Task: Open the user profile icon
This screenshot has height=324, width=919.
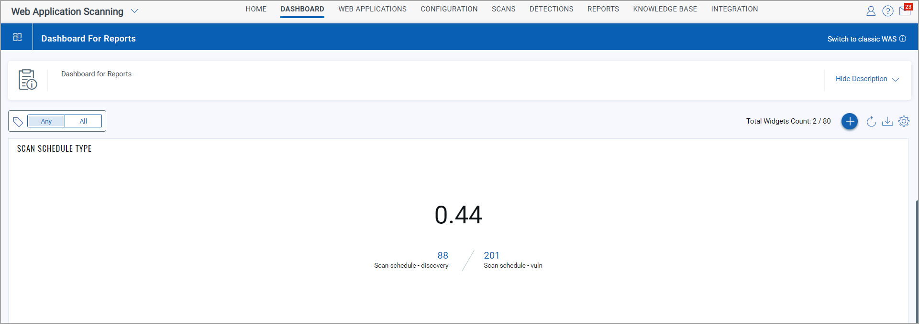Action: pyautogui.click(x=871, y=11)
